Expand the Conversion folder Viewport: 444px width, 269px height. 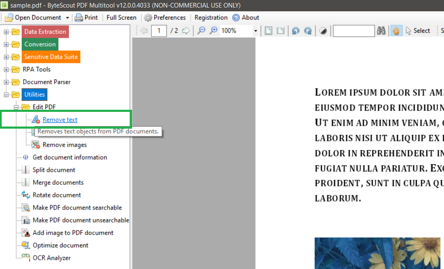point(6,44)
